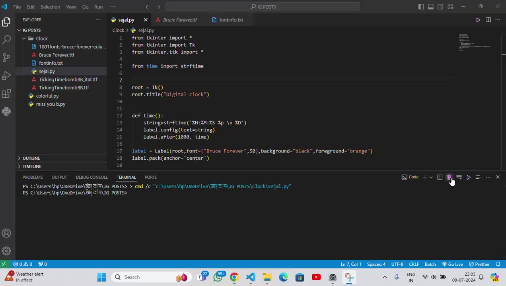The height and width of the screenshot is (286, 506).
Task: Create a new terminal with plus icon
Action: coord(425,177)
